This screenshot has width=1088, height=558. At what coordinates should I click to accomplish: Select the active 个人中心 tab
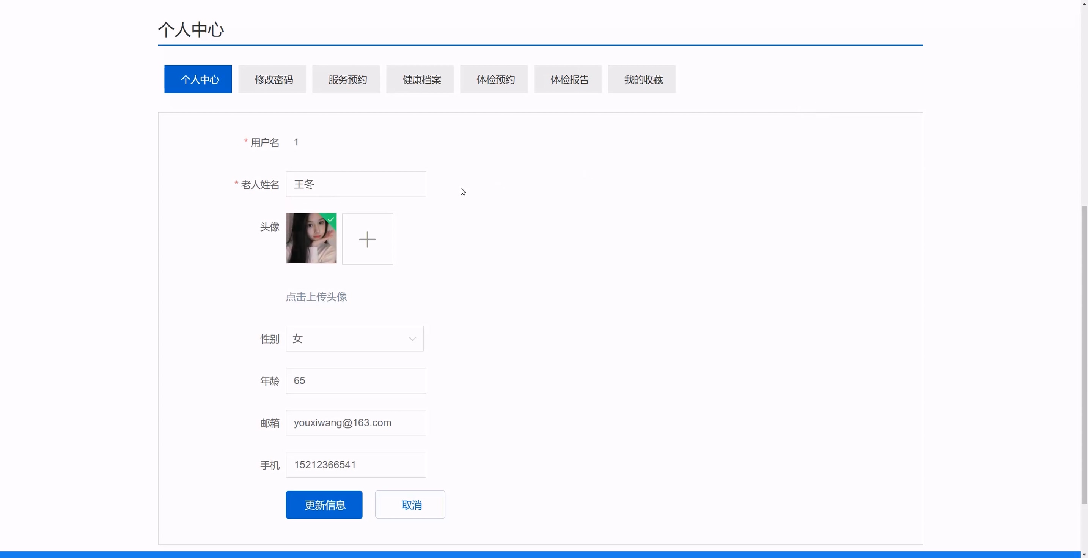pos(198,79)
